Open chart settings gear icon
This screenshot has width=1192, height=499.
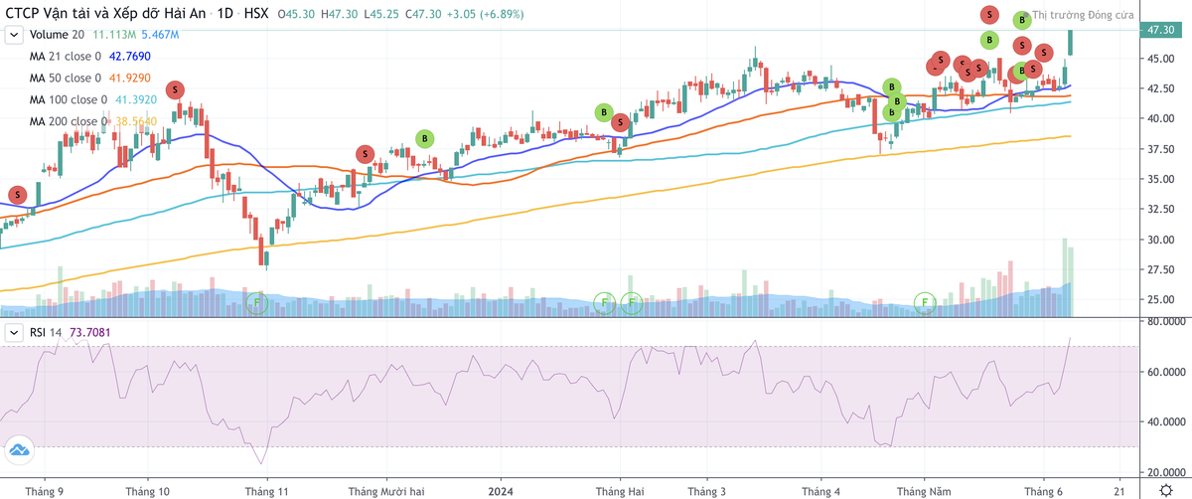tap(1164, 490)
